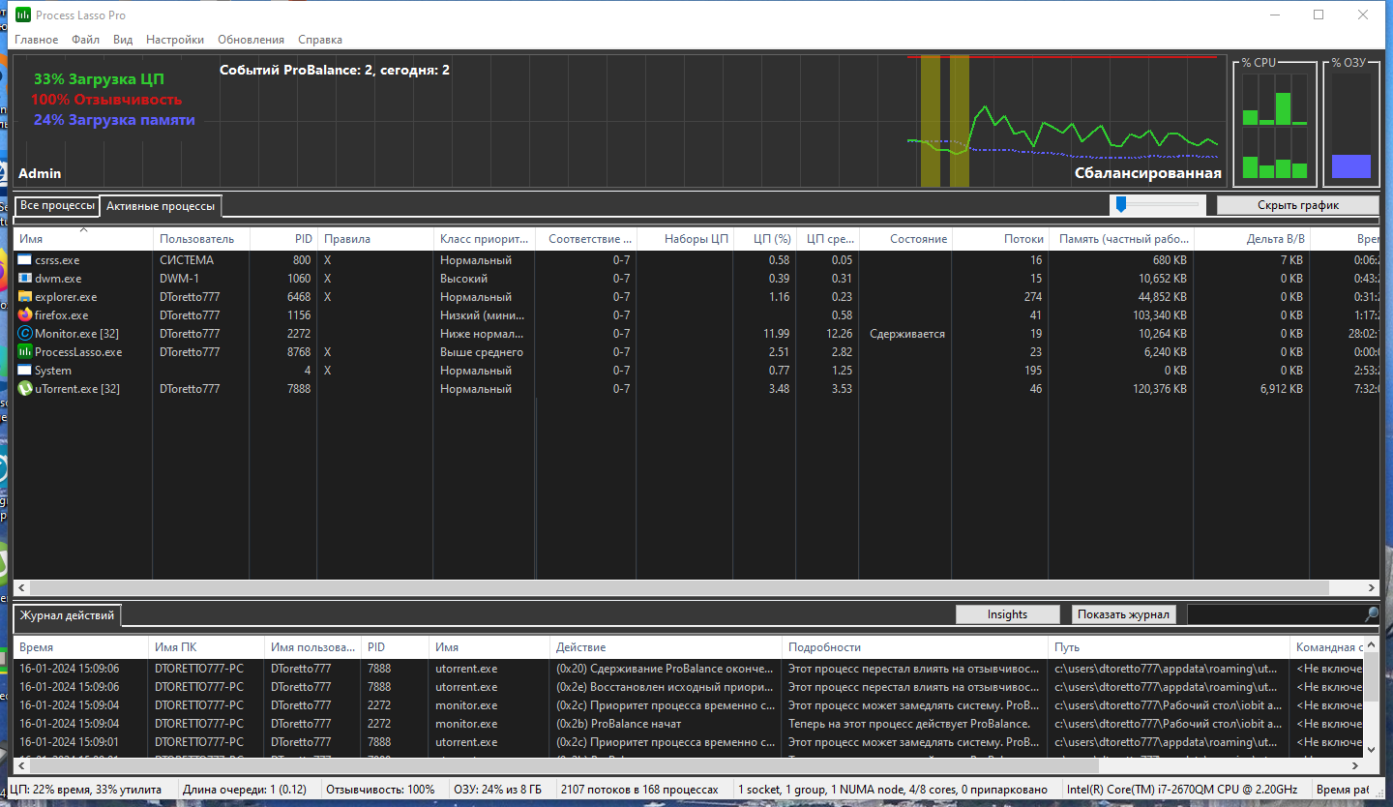Screen dimensions: 1393x807
Task: Click the log search input field
Action: point(1275,614)
